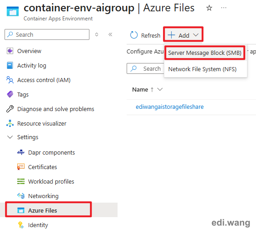Open Dapr components settings
Image resolution: width=256 pixels, height=233 pixels.
(x=51, y=152)
